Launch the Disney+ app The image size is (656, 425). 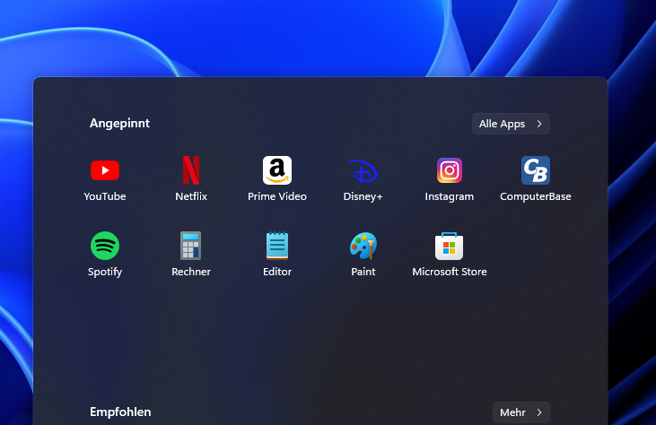click(x=363, y=178)
